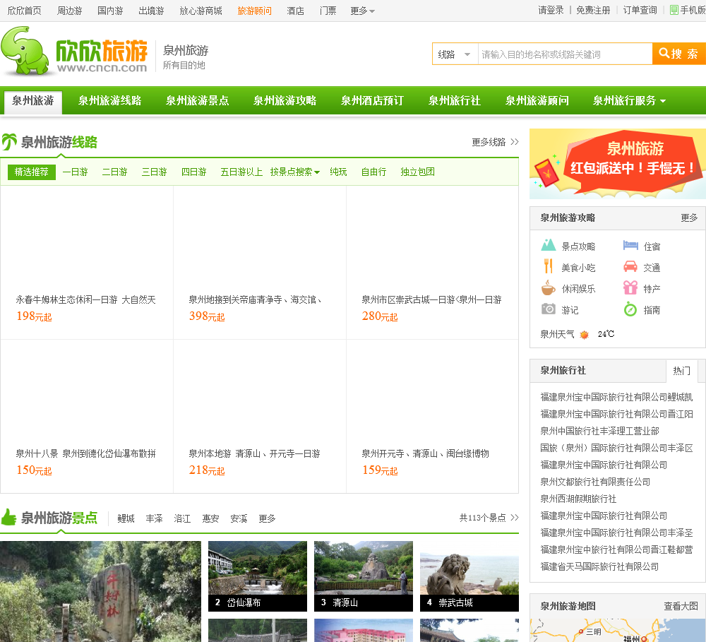Open the 泉州旅游景点 main menu item
The width and height of the screenshot is (706, 642).
coord(197,100)
